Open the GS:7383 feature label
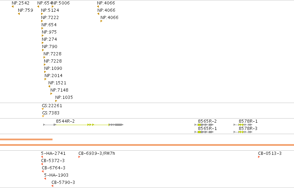 51,113
